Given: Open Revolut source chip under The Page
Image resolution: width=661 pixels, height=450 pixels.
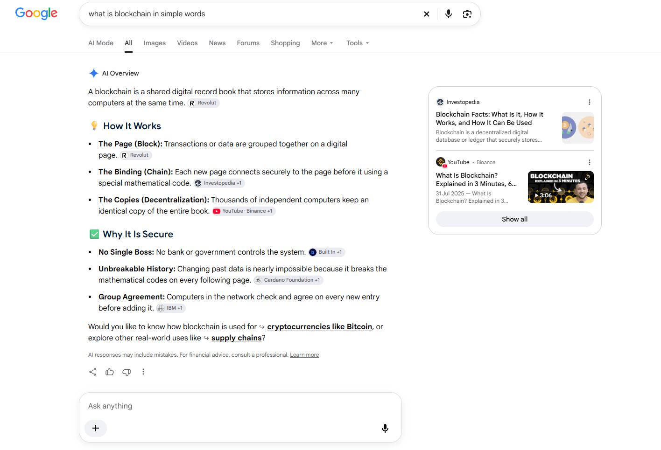Looking at the screenshot, I should point(136,155).
